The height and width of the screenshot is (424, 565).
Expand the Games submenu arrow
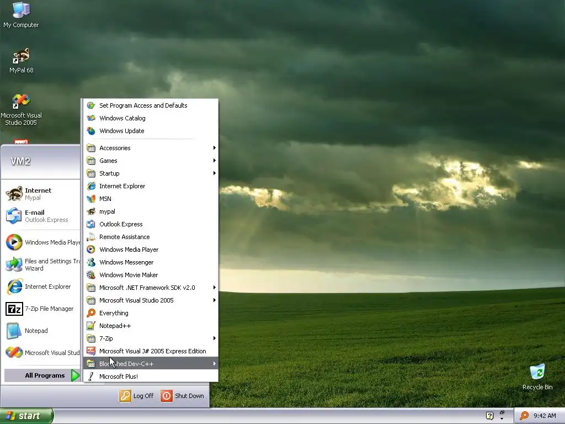(215, 161)
